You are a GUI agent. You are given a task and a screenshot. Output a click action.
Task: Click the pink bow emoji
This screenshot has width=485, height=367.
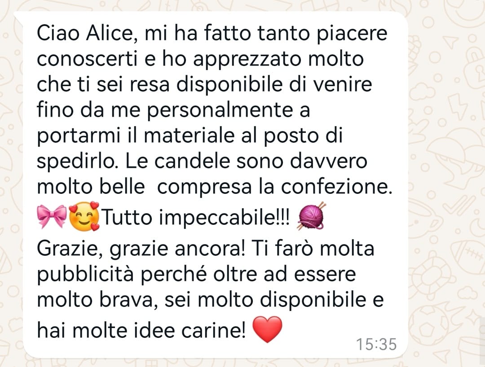(x=52, y=216)
